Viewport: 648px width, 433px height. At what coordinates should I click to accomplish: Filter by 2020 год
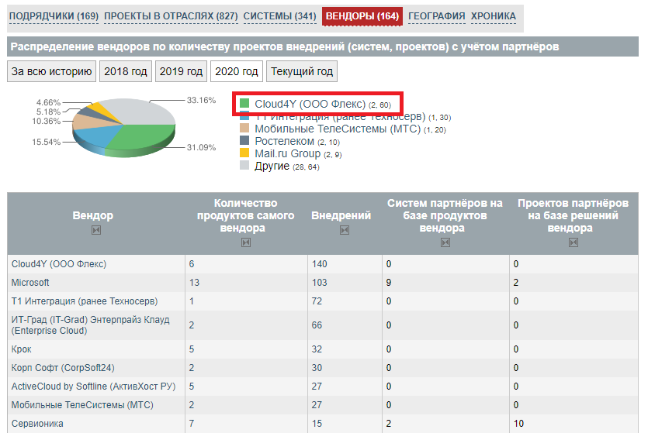point(237,71)
